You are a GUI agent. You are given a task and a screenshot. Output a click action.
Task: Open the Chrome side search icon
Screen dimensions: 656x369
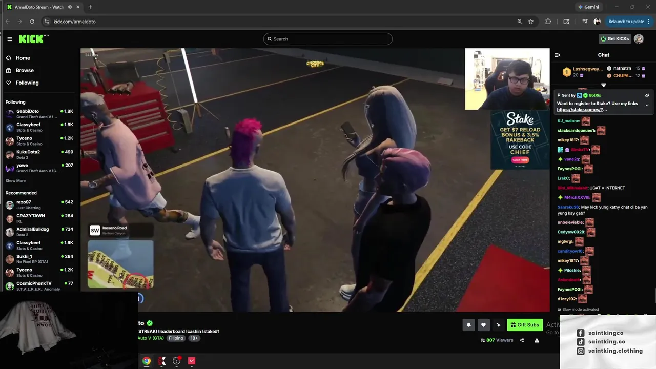[x=566, y=22]
